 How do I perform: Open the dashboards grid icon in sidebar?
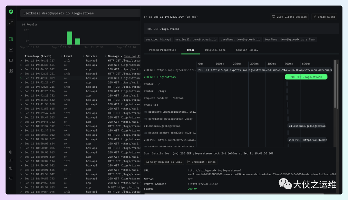tap(11, 71)
